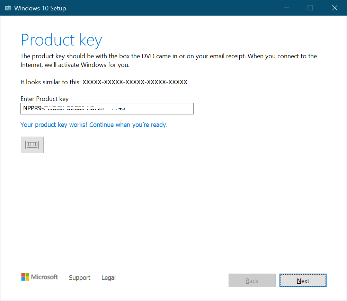Image resolution: width=347 pixels, height=301 pixels.
Task: Click the Windows 10 Setup title icon
Action: tap(8, 8)
